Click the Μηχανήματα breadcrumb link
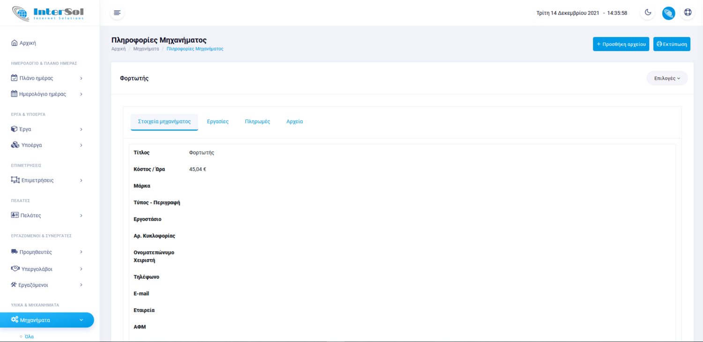Image resolution: width=703 pixels, height=342 pixels. point(146,49)
